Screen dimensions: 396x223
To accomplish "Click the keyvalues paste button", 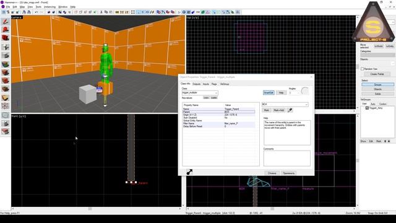I will tap(214, 98).
